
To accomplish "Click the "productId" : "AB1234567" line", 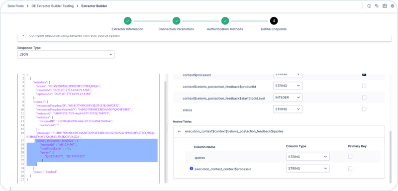I will pos(58,145).
